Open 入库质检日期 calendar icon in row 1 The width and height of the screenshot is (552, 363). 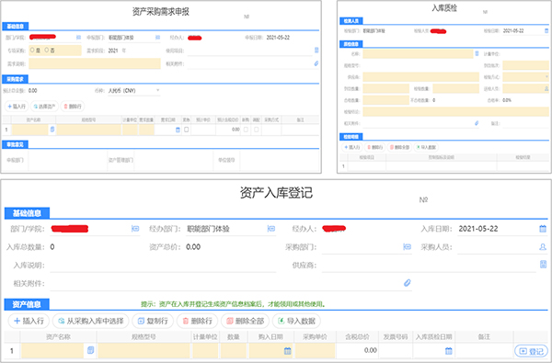pyautogui.click(x=449, y=351)
